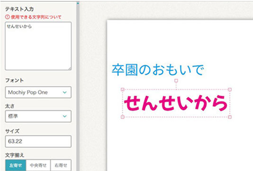Click the bottom-right handle of the selection box
This screenshot has width=253, height=171.
pos(230,117)
